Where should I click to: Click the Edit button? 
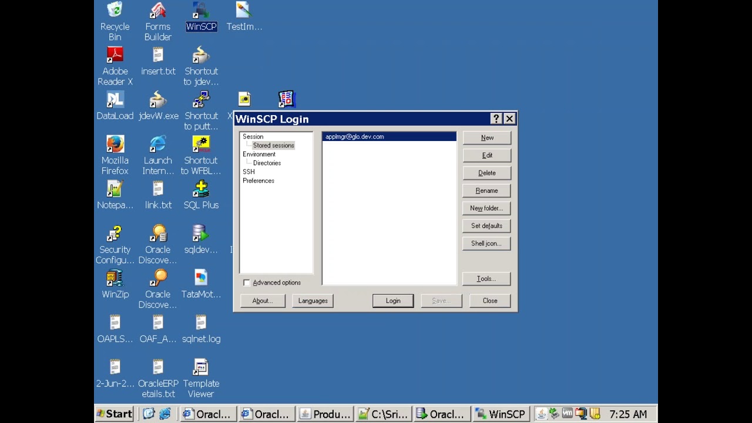tap(487, 155)
